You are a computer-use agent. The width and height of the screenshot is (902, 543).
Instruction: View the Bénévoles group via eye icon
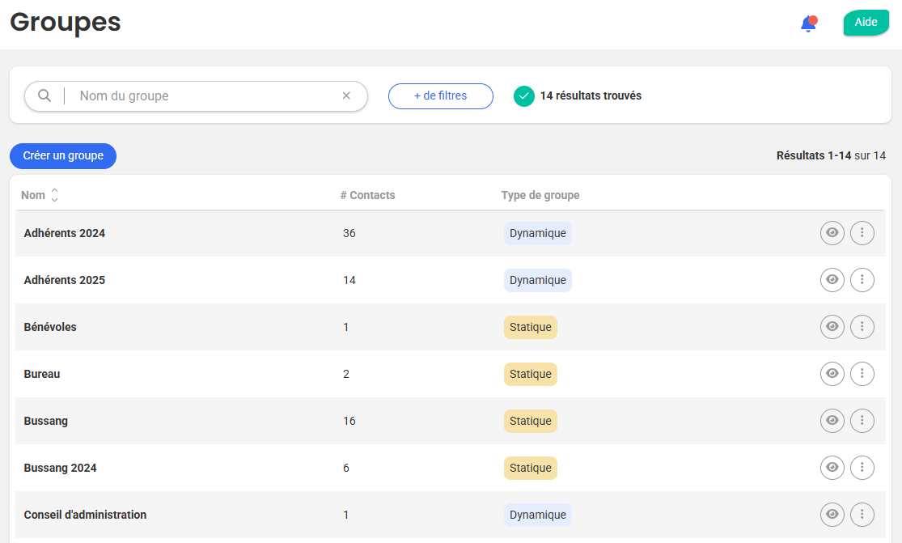(832, 327)
